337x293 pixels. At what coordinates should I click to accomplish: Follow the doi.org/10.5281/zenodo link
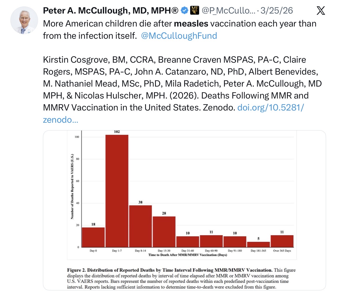point(174,114)
